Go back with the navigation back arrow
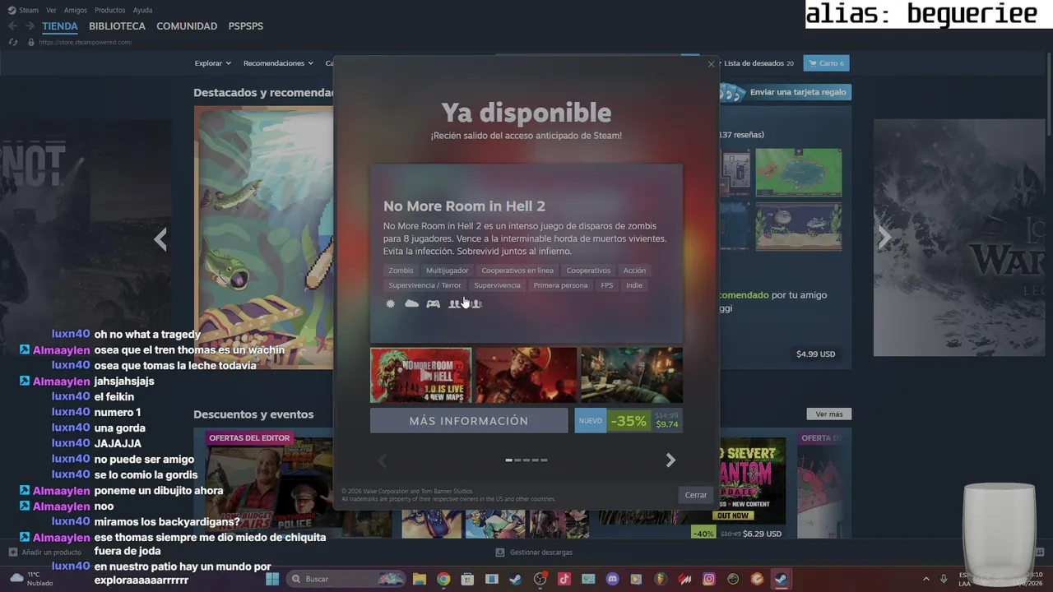1053x592 pixels. point(12,26)
